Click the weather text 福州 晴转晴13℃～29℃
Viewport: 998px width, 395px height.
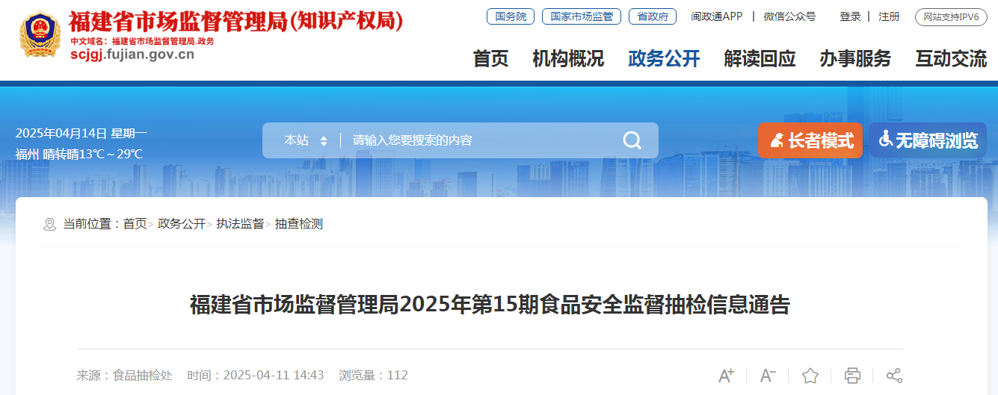79,155
